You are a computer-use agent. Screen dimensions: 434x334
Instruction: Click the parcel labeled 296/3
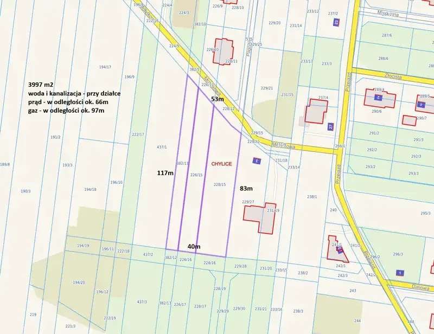(398, 254)
